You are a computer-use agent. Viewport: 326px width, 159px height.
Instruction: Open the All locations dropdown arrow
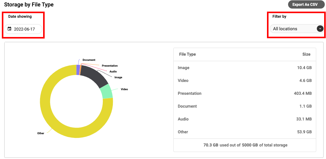tap(320, 29)
